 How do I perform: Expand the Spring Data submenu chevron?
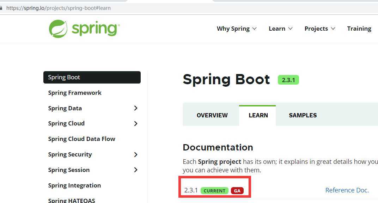(x=136, y=108)
